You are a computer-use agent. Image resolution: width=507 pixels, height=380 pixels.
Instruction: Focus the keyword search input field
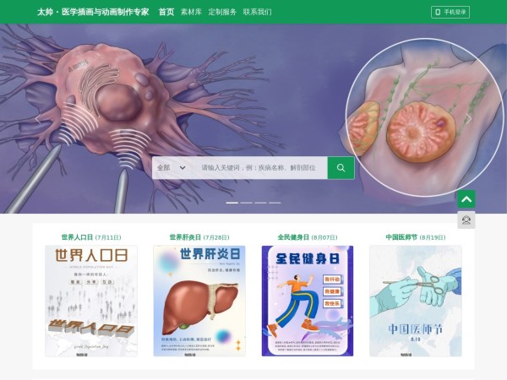coord(261,168)
